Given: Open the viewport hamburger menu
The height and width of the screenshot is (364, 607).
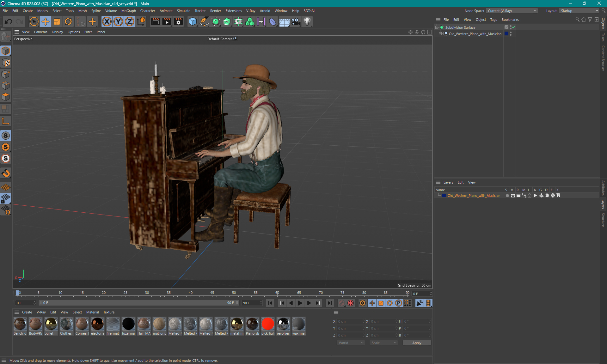Looking at the screenshot, I should (17, 32).
